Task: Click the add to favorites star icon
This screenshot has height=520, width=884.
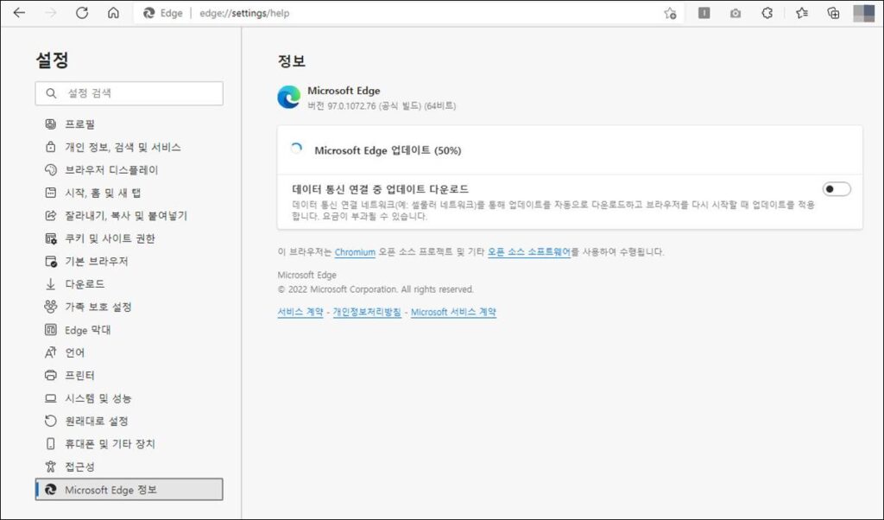Action: coord(670,14)
